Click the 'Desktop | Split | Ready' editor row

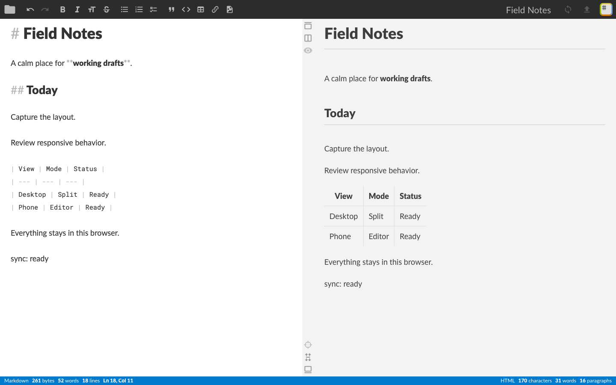63,195
